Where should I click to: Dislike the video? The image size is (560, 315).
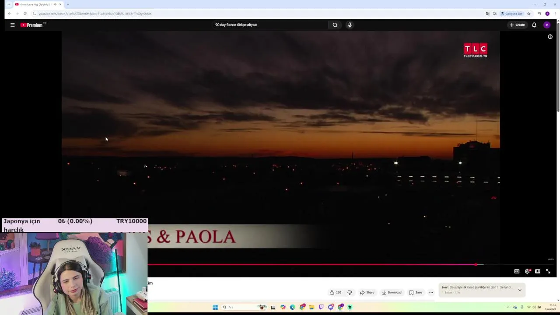pos(350,292)
